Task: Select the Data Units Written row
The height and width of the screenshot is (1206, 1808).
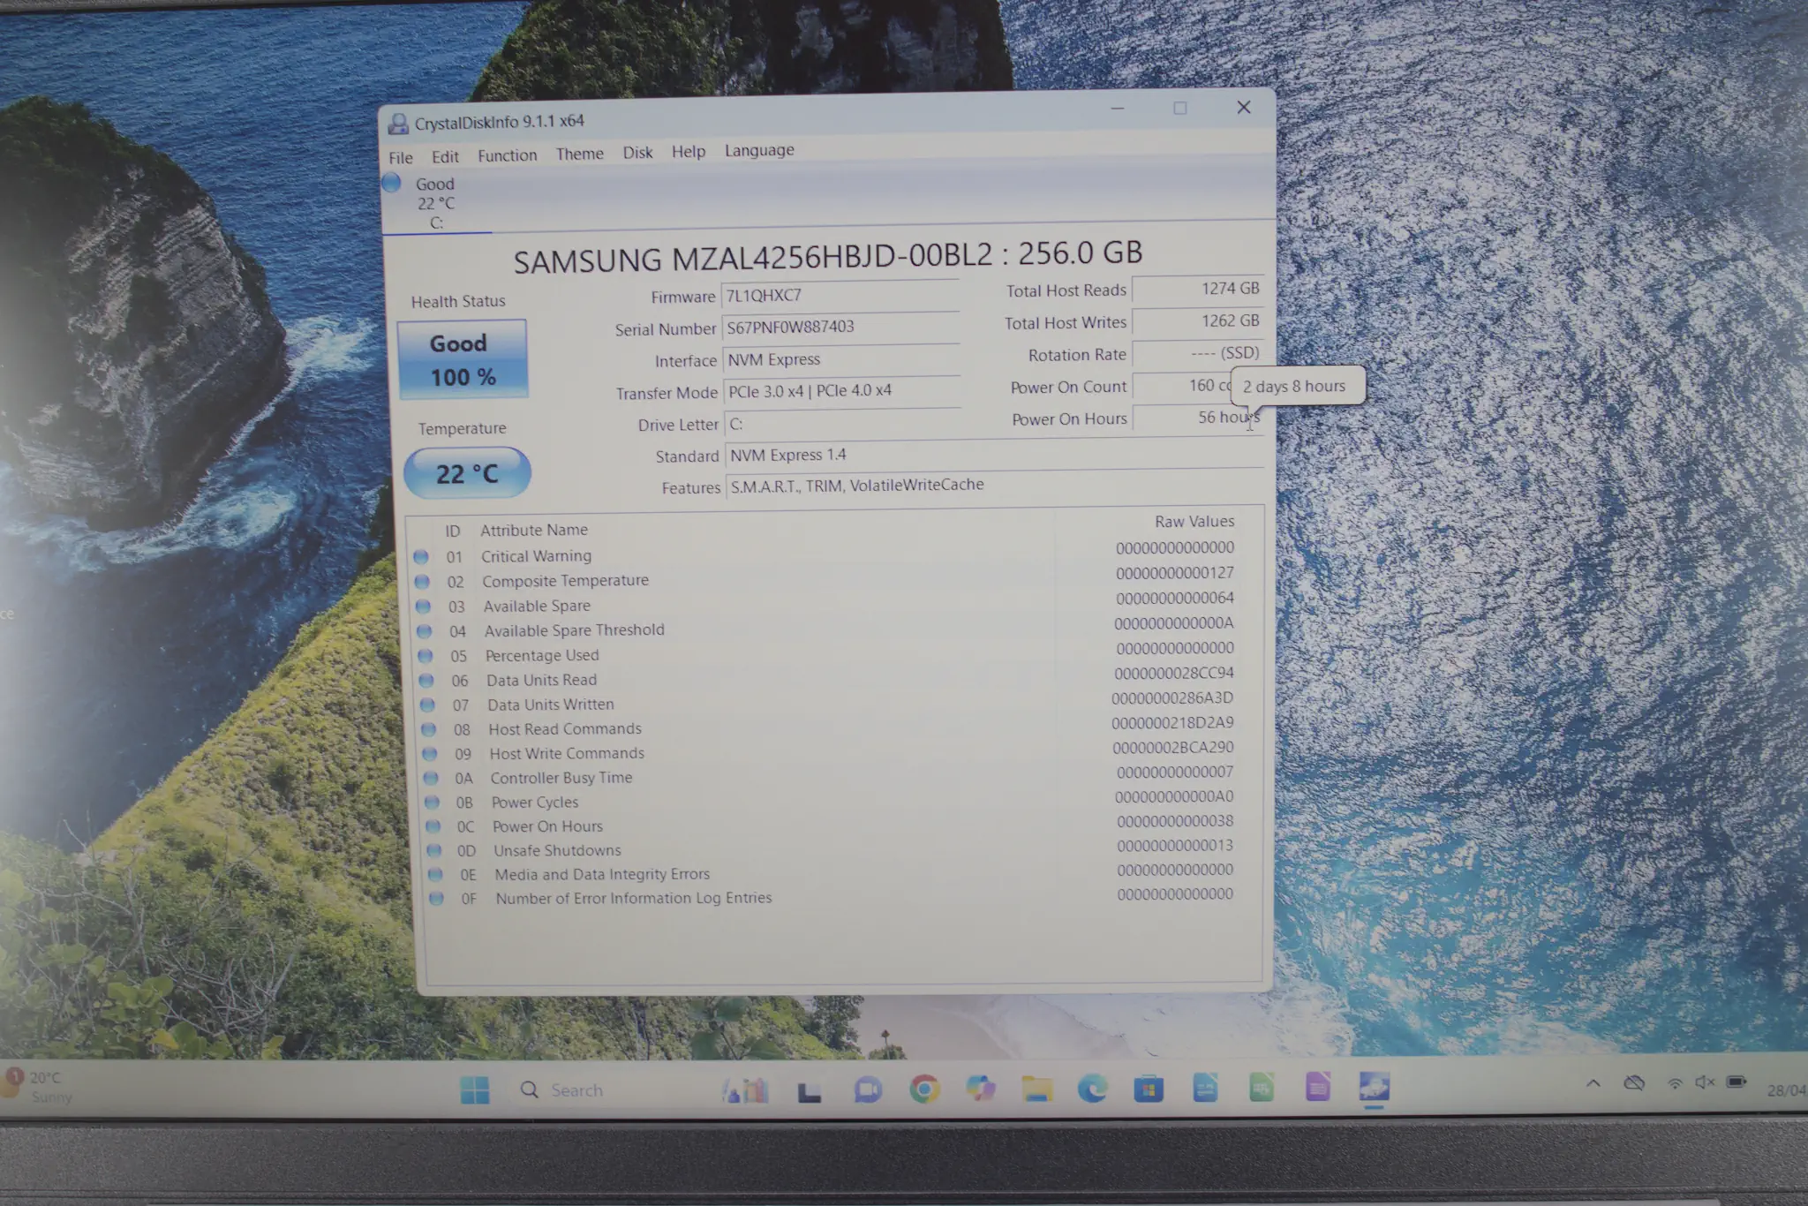Action: (x=827, y=702)
